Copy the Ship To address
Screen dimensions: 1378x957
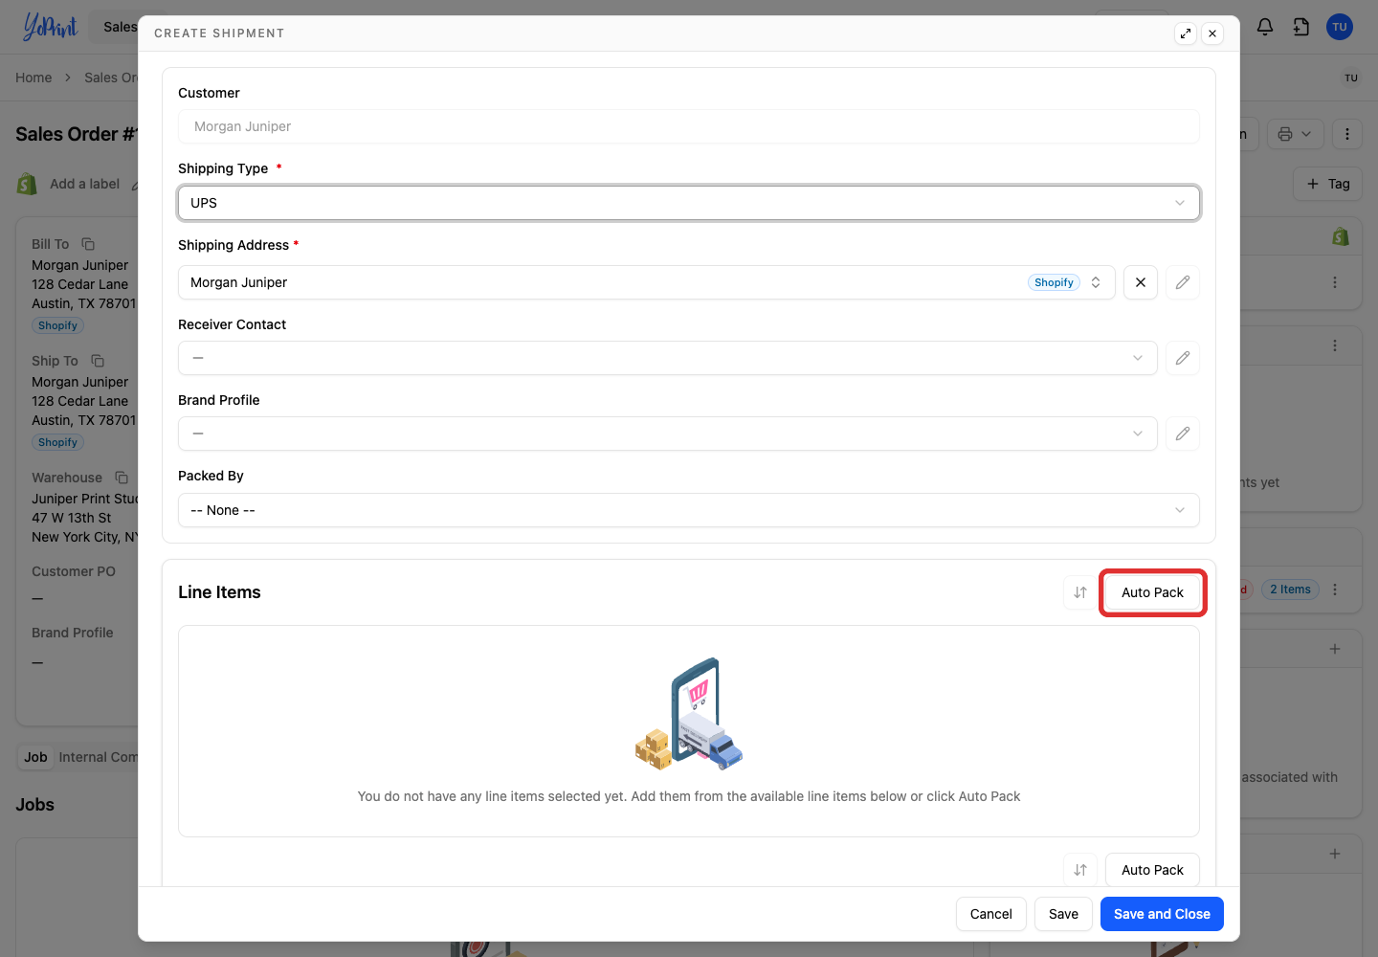point(98,361)
